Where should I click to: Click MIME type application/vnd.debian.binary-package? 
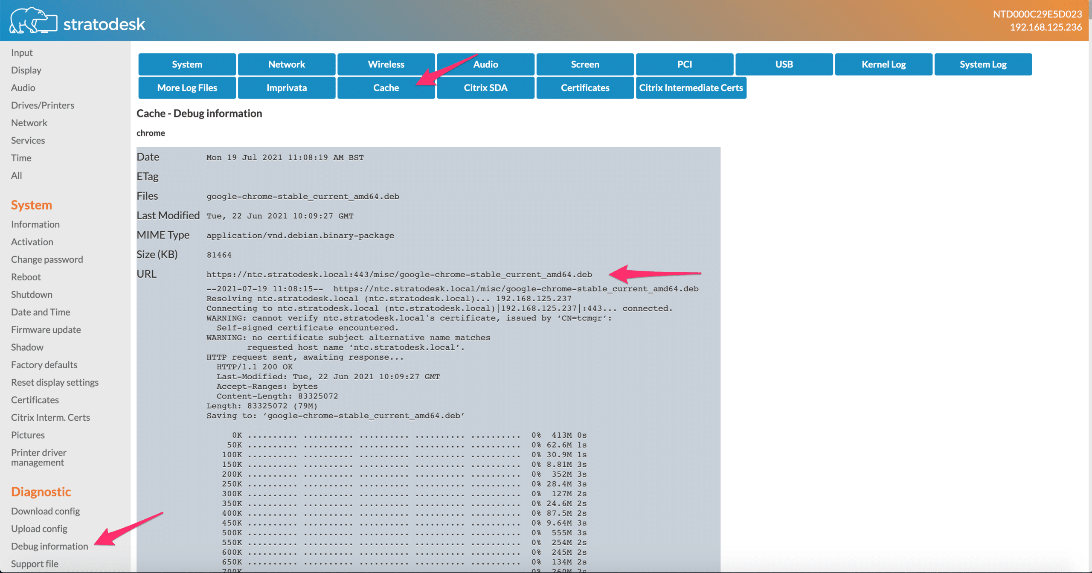[300, 236]
